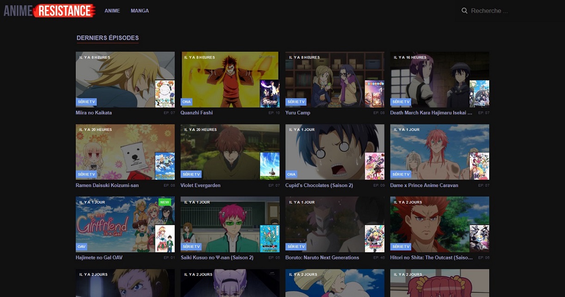Open the Cupid's Chocolates episode thumbnail

(x=335, y=152)
